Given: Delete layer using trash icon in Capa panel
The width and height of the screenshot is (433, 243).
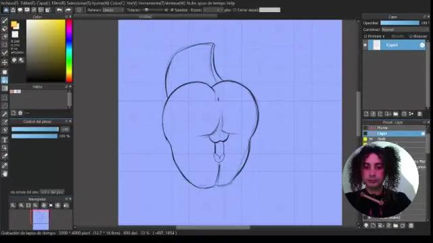Looking at the screenshot, I should [x=419, y=114].
